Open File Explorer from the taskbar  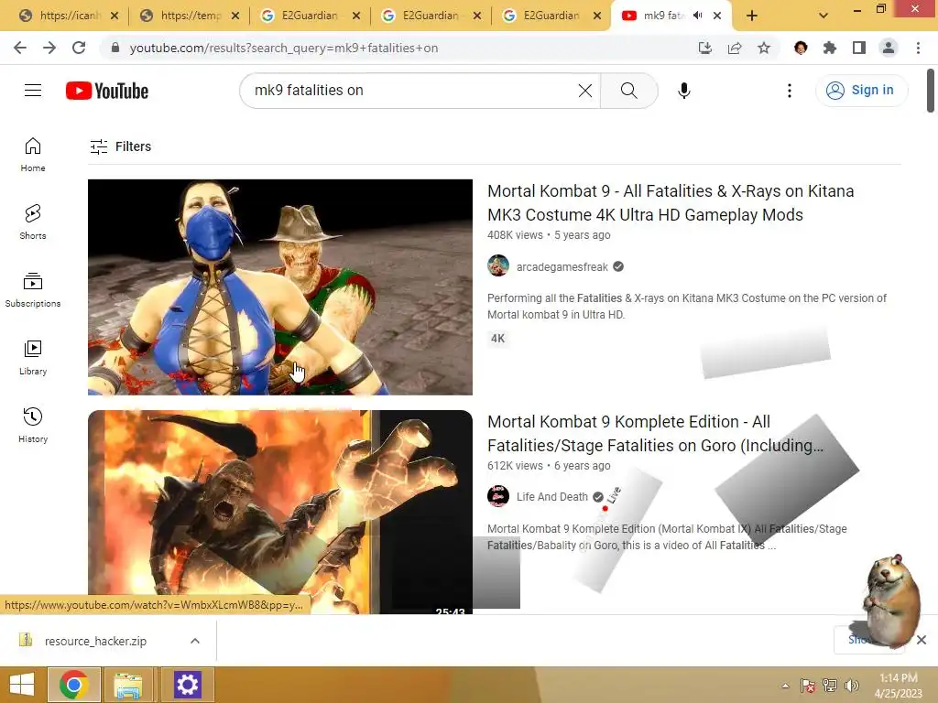click(x=128, y=685)
